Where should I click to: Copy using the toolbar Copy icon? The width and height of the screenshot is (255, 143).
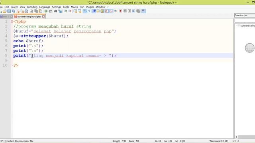[36, 11]
